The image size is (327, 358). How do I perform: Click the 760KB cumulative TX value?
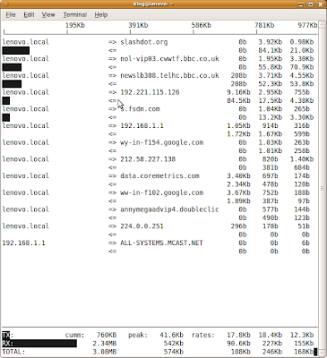[x=107, y=335]
